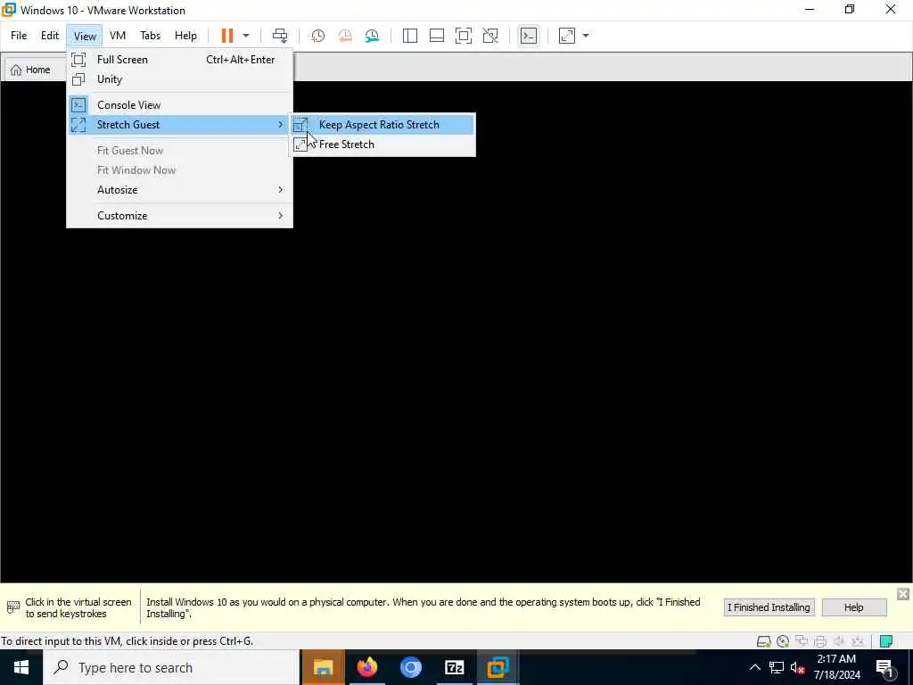Toggle the thumbnail bar icon
The image size is (913, 685).
(437, 36)
